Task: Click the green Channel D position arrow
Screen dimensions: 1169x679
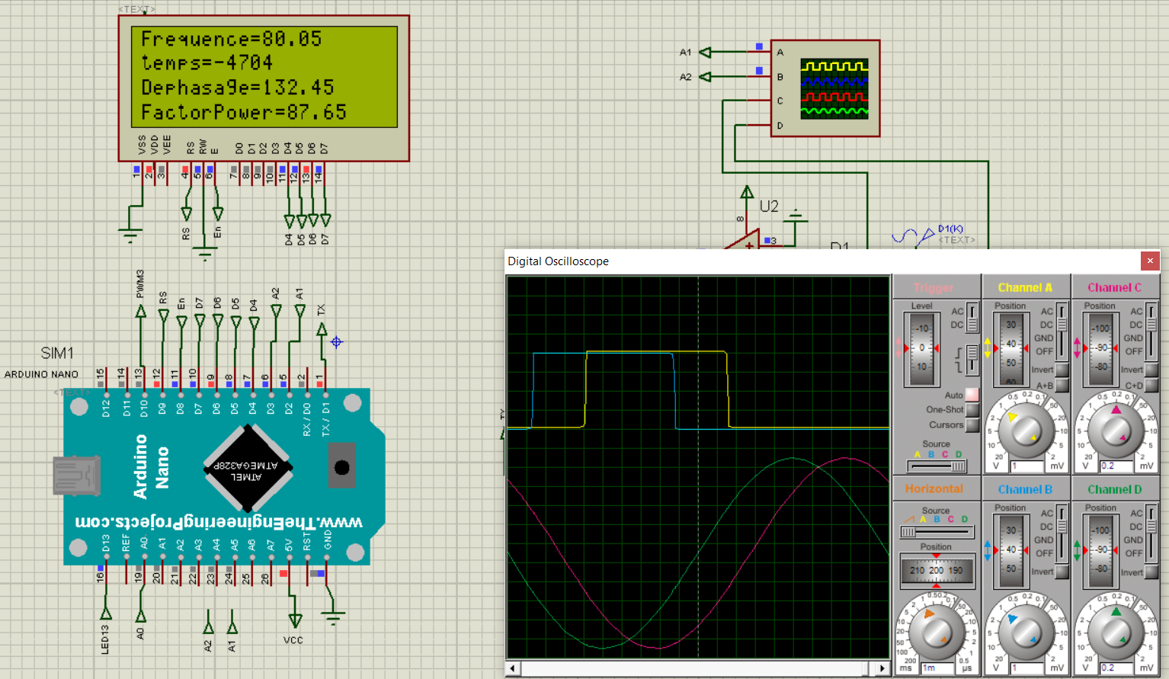Action: pyautogui.click(x=1078, y=550)
